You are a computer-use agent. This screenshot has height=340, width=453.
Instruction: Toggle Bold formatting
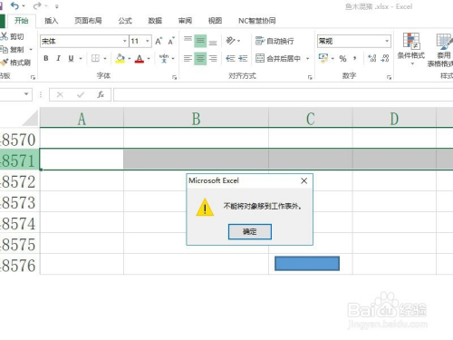tap(46, 58)
